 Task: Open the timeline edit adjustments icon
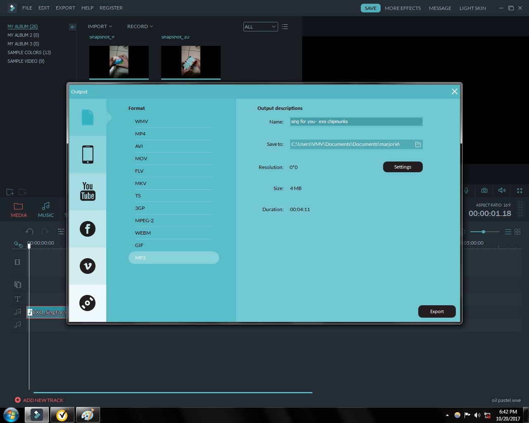pos(61,232)
